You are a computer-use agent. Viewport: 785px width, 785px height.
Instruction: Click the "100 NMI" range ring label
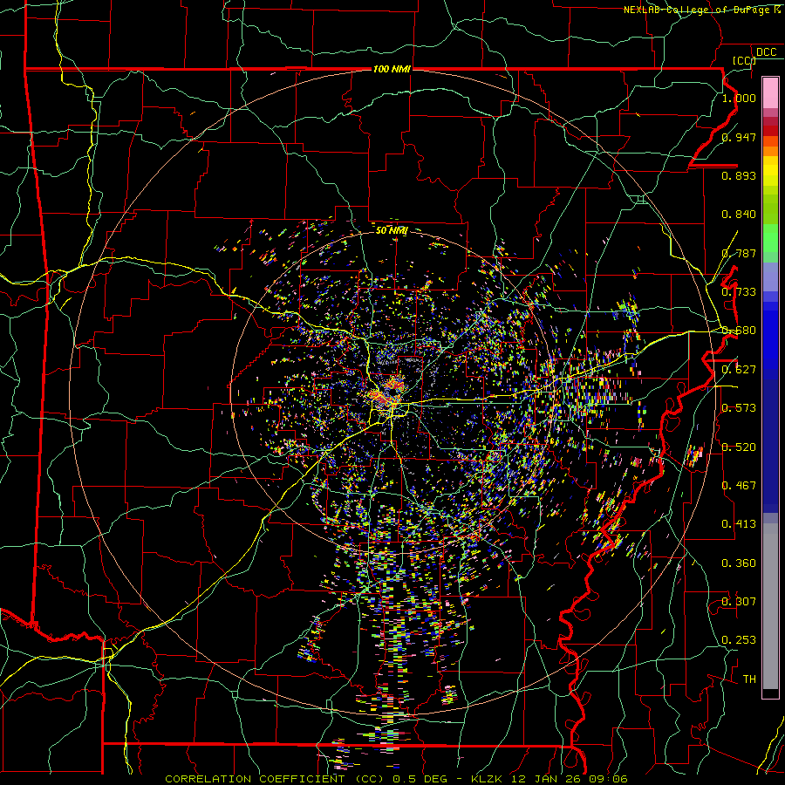click(392, 69)
